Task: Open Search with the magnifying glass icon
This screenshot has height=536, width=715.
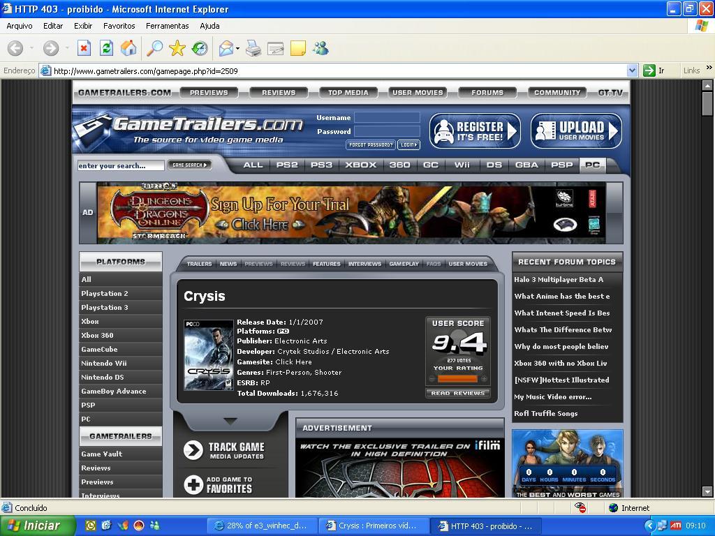Action: (154, 48)
